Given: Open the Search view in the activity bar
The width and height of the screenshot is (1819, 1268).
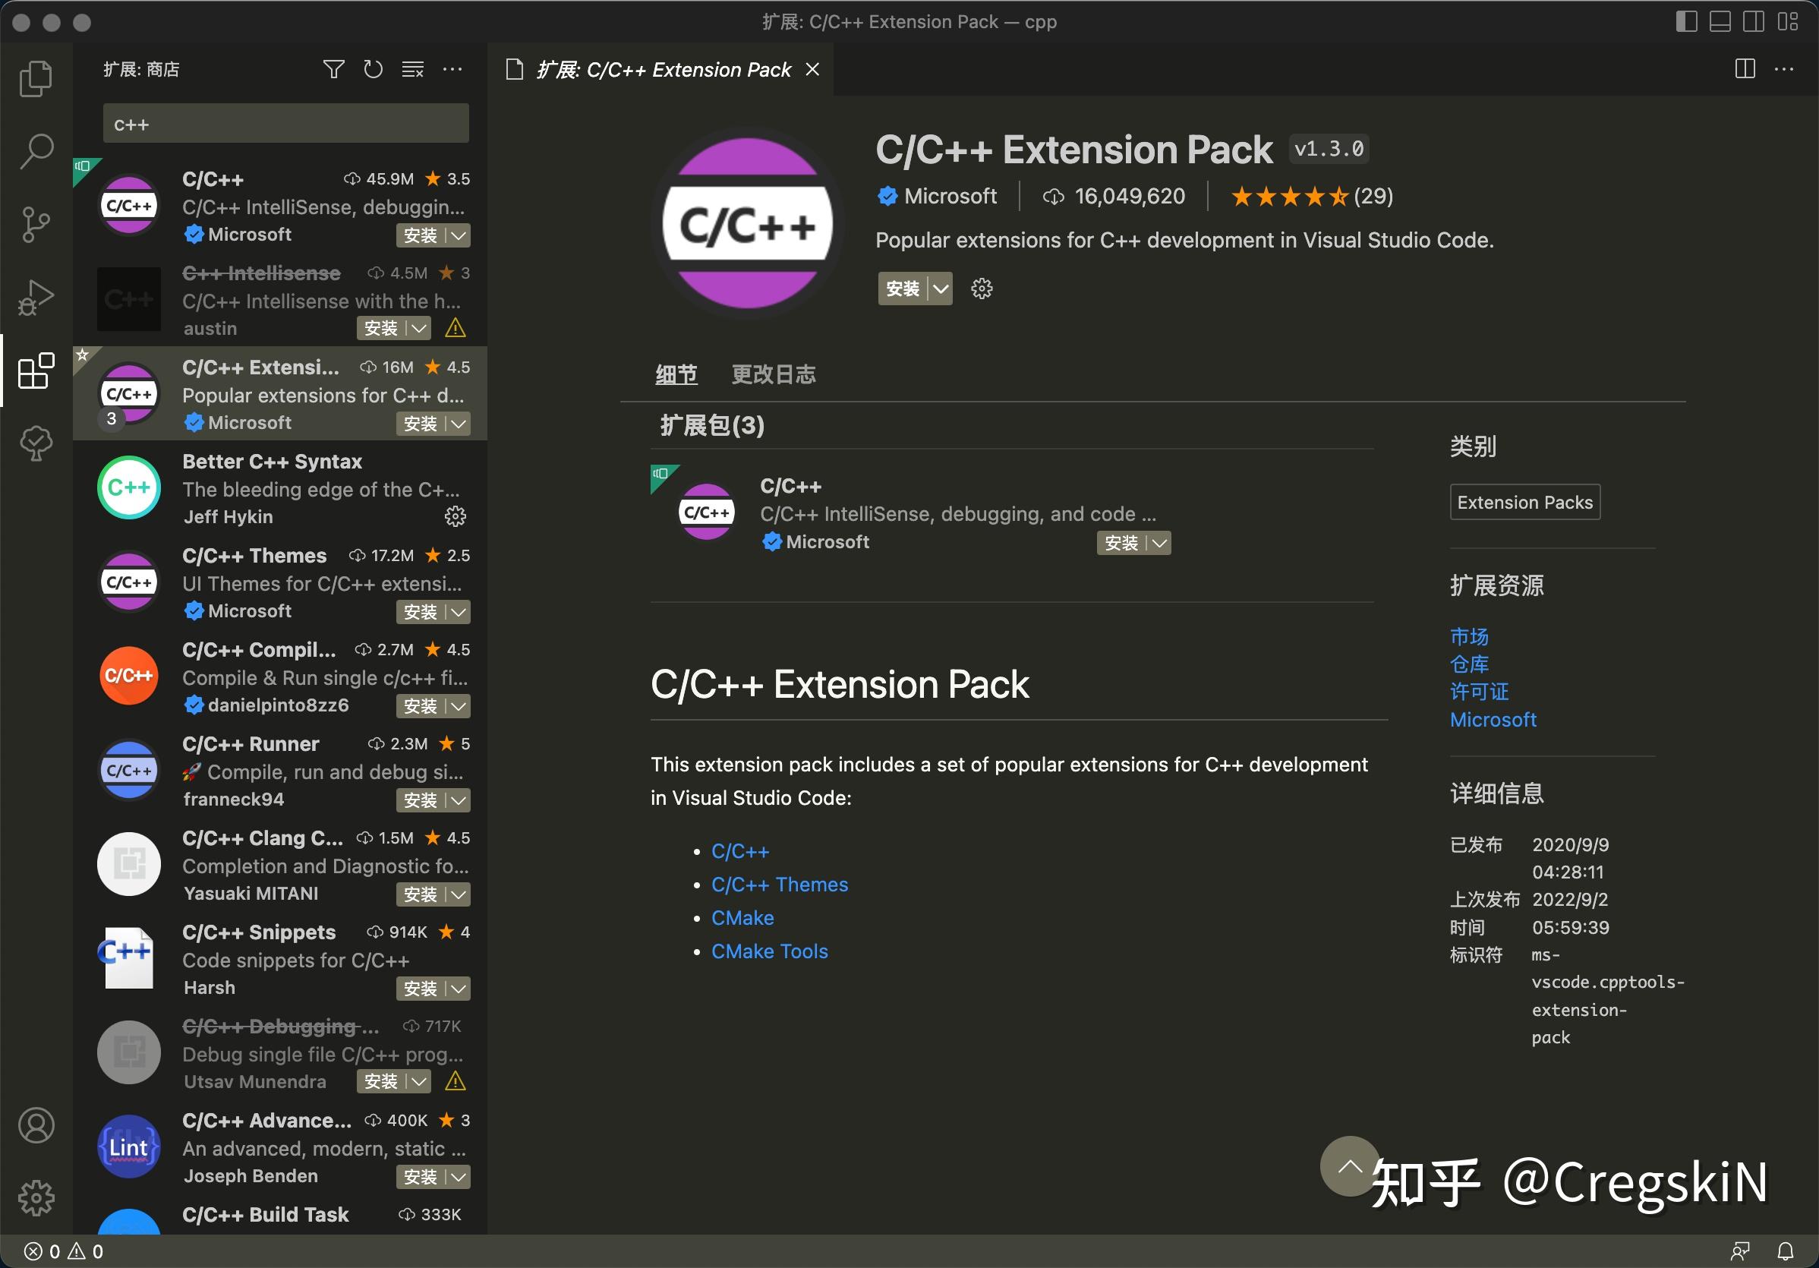Looking at the screenshot, I should [35, 150].
